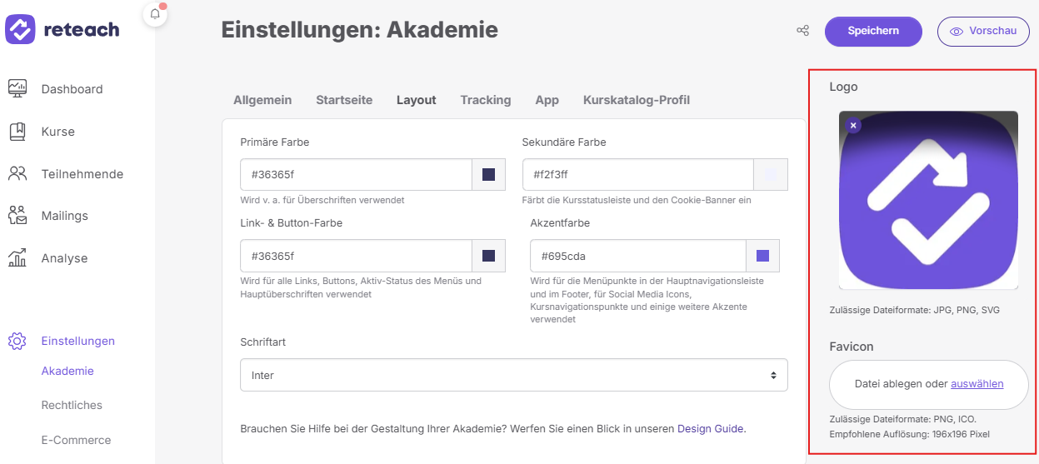Click the auswählen link under Favicon
1039x464 pixels.
[977, 384]
